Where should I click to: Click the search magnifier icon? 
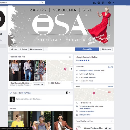click(x=42, y=3)
